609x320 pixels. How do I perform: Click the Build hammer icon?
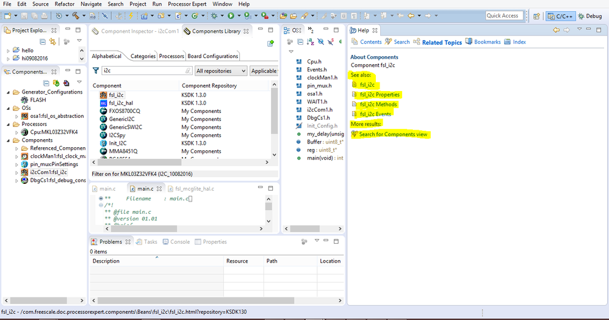pos(75,15)
